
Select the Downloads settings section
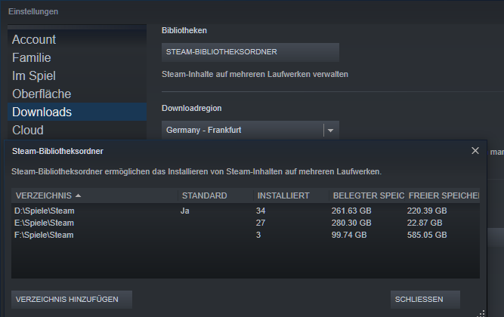[x=77, y=112]
